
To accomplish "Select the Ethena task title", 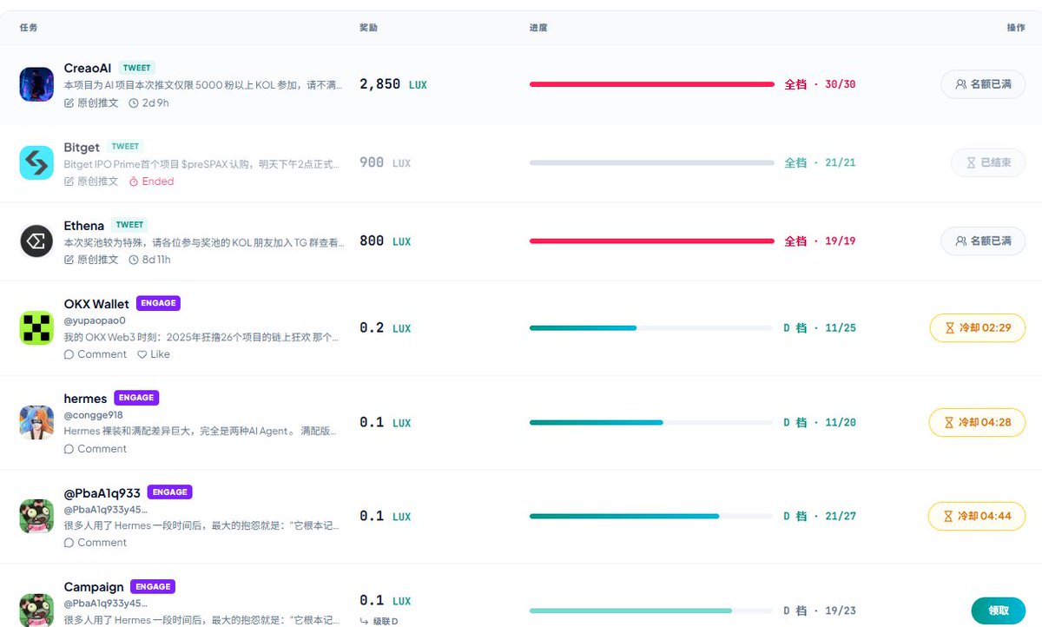I will pos(84,225).
